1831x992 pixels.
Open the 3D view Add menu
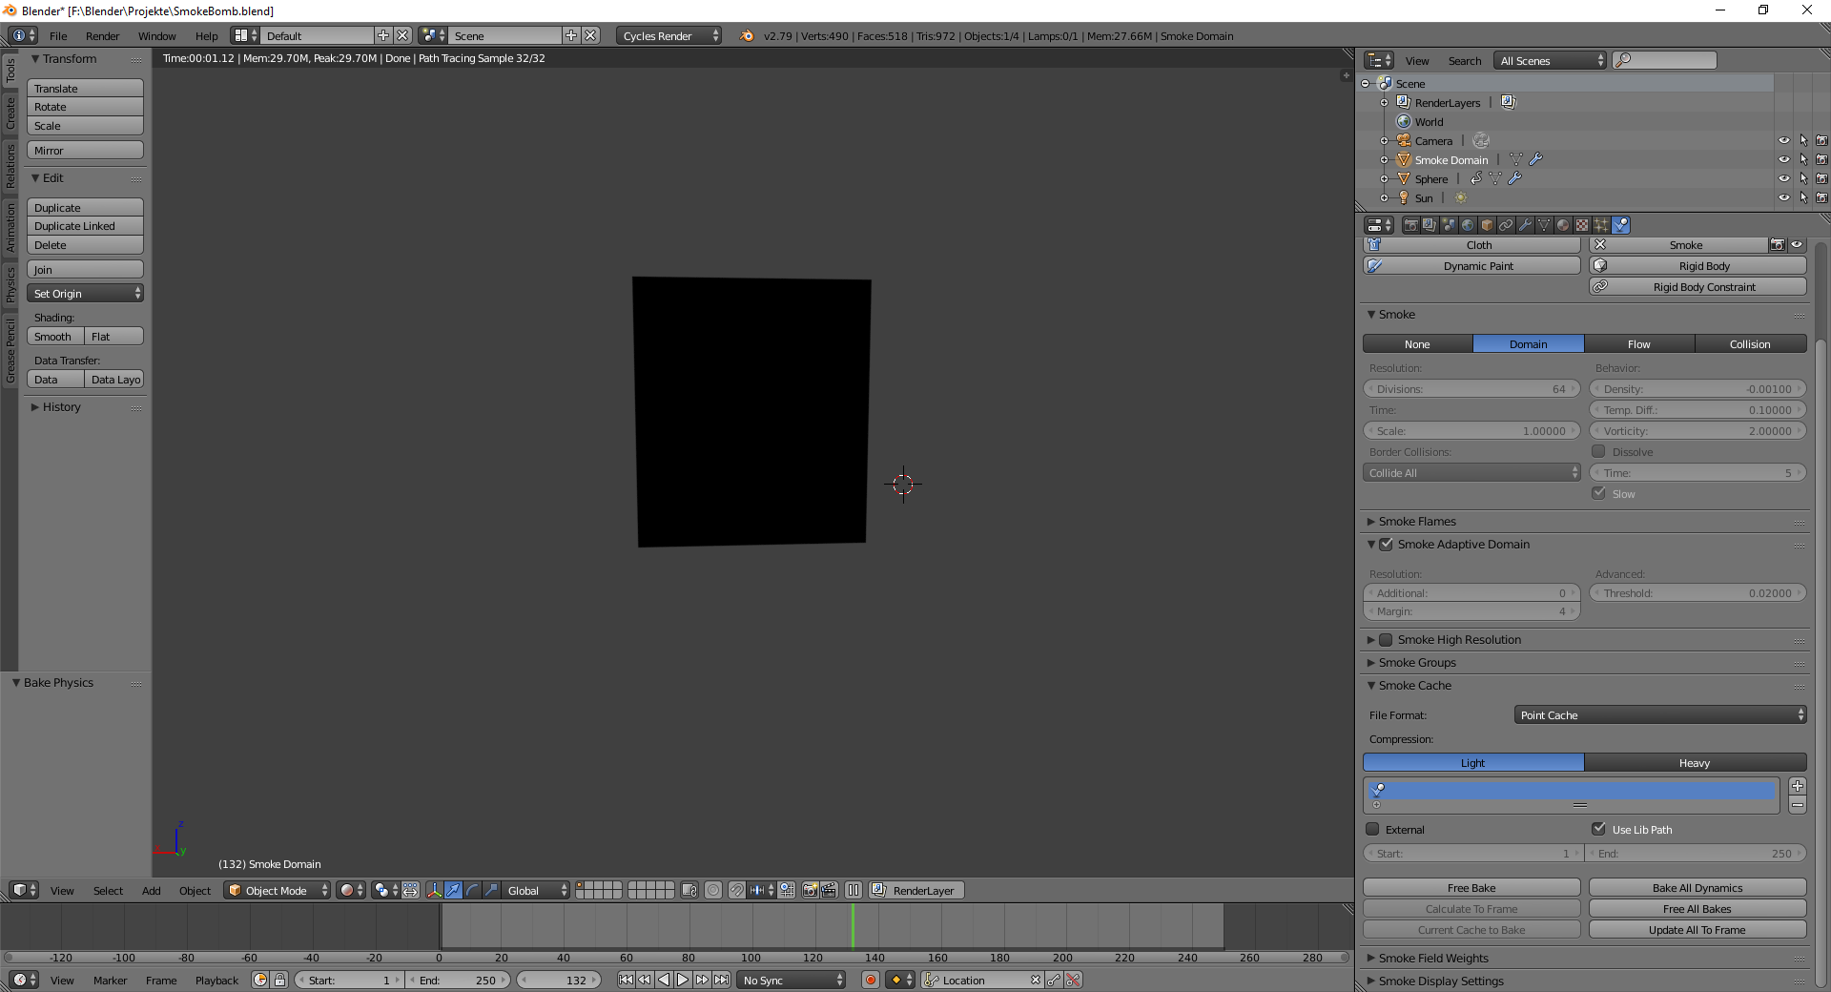click(x=152, y=890)
